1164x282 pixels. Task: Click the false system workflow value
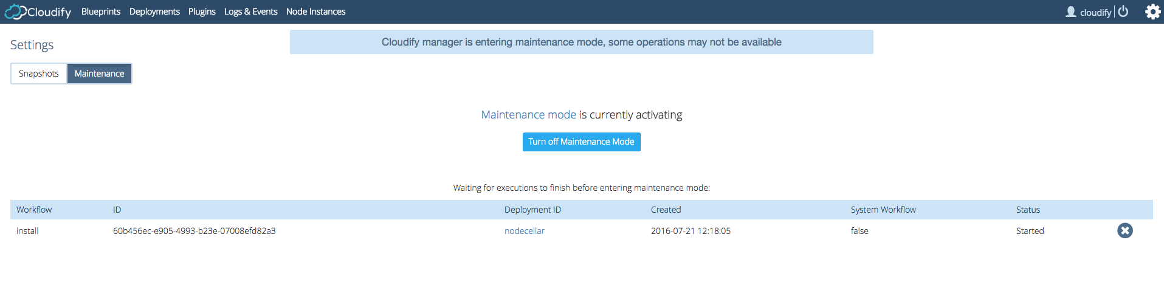coord(859,231)
